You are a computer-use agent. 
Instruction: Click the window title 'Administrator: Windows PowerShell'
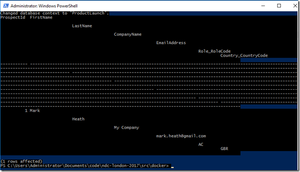(44, 6)
